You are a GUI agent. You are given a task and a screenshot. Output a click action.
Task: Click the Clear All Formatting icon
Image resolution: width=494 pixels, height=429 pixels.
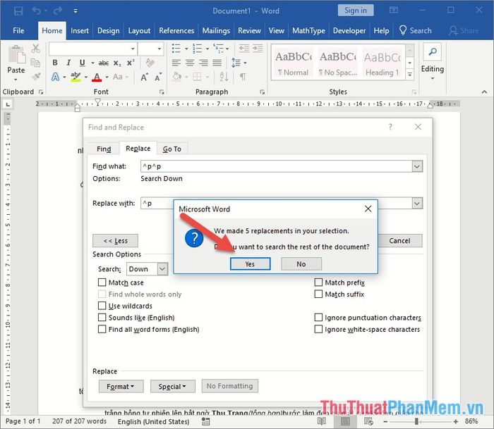point(150,63)
